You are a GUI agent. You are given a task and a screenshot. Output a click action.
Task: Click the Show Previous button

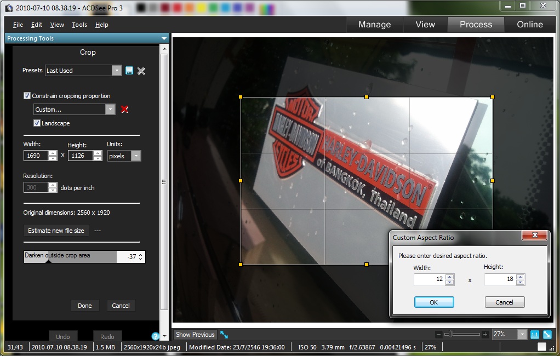point(195,335)
